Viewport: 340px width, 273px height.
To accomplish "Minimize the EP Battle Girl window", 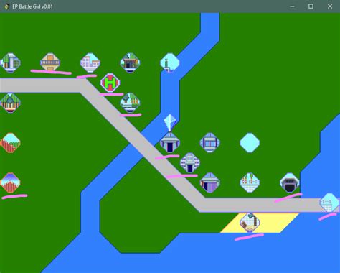I will point(292,6).
